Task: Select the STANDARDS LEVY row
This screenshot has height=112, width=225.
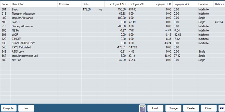Action: point(112,43)
